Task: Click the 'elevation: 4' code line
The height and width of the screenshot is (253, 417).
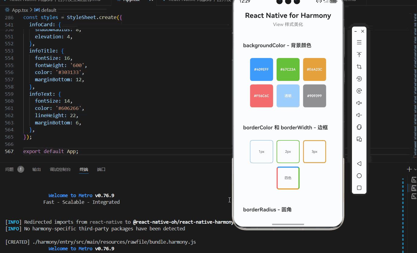Action: 54,37
